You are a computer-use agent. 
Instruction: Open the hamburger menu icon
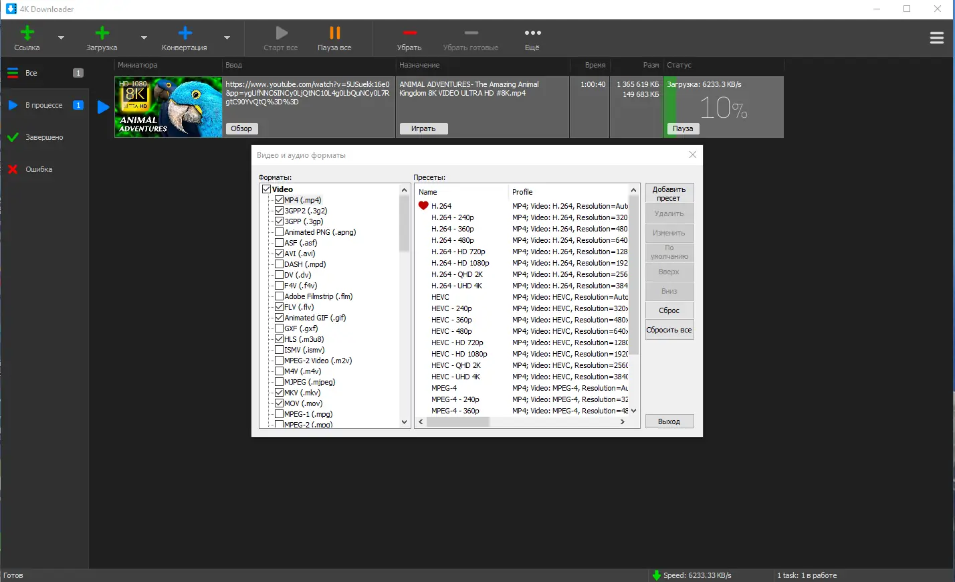[936, 38]
